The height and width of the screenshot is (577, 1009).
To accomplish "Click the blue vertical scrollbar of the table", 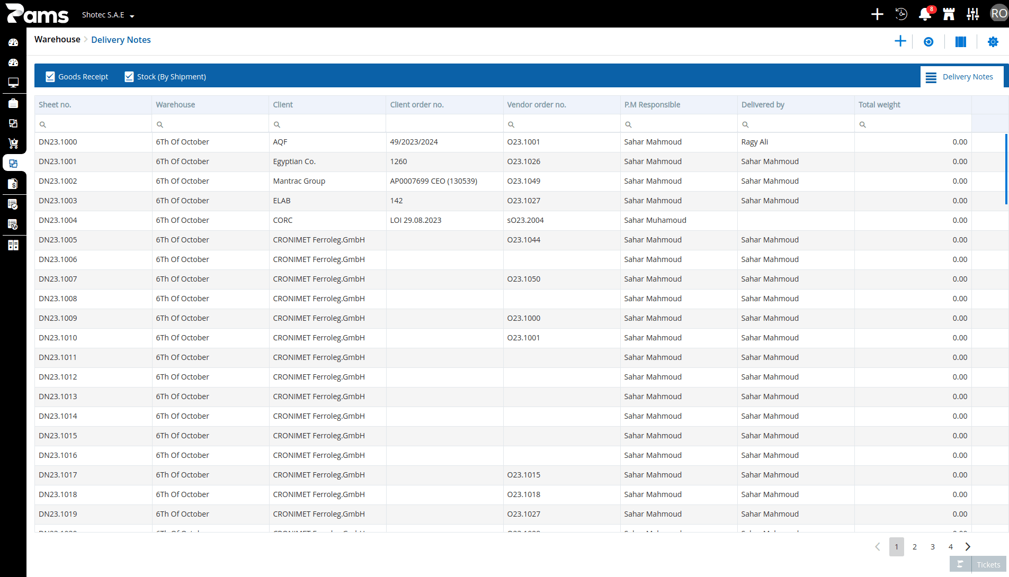I will pyautogui.click(x=1006, y=169).
